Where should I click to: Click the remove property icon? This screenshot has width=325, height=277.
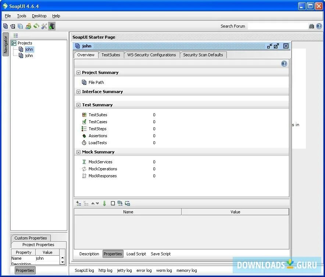point(86,203)
